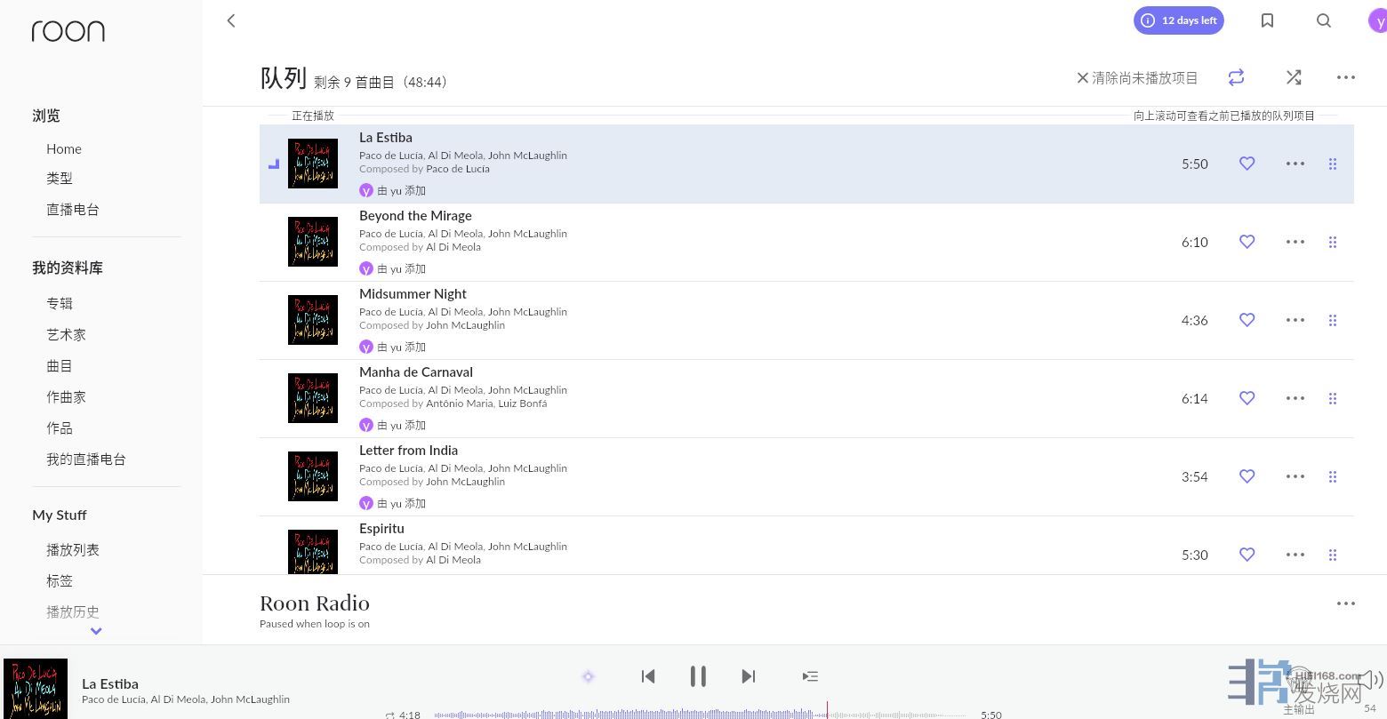Click the Roon Radio sparkle icon
1387x719 pixels.
588,676
